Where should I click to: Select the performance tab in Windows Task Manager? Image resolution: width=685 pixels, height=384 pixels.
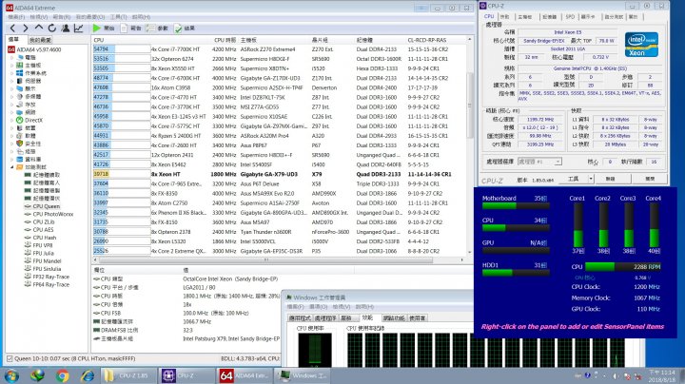[367, 318]
